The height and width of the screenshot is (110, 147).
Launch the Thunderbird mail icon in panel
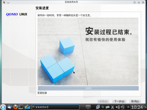[x=10, y=107]
